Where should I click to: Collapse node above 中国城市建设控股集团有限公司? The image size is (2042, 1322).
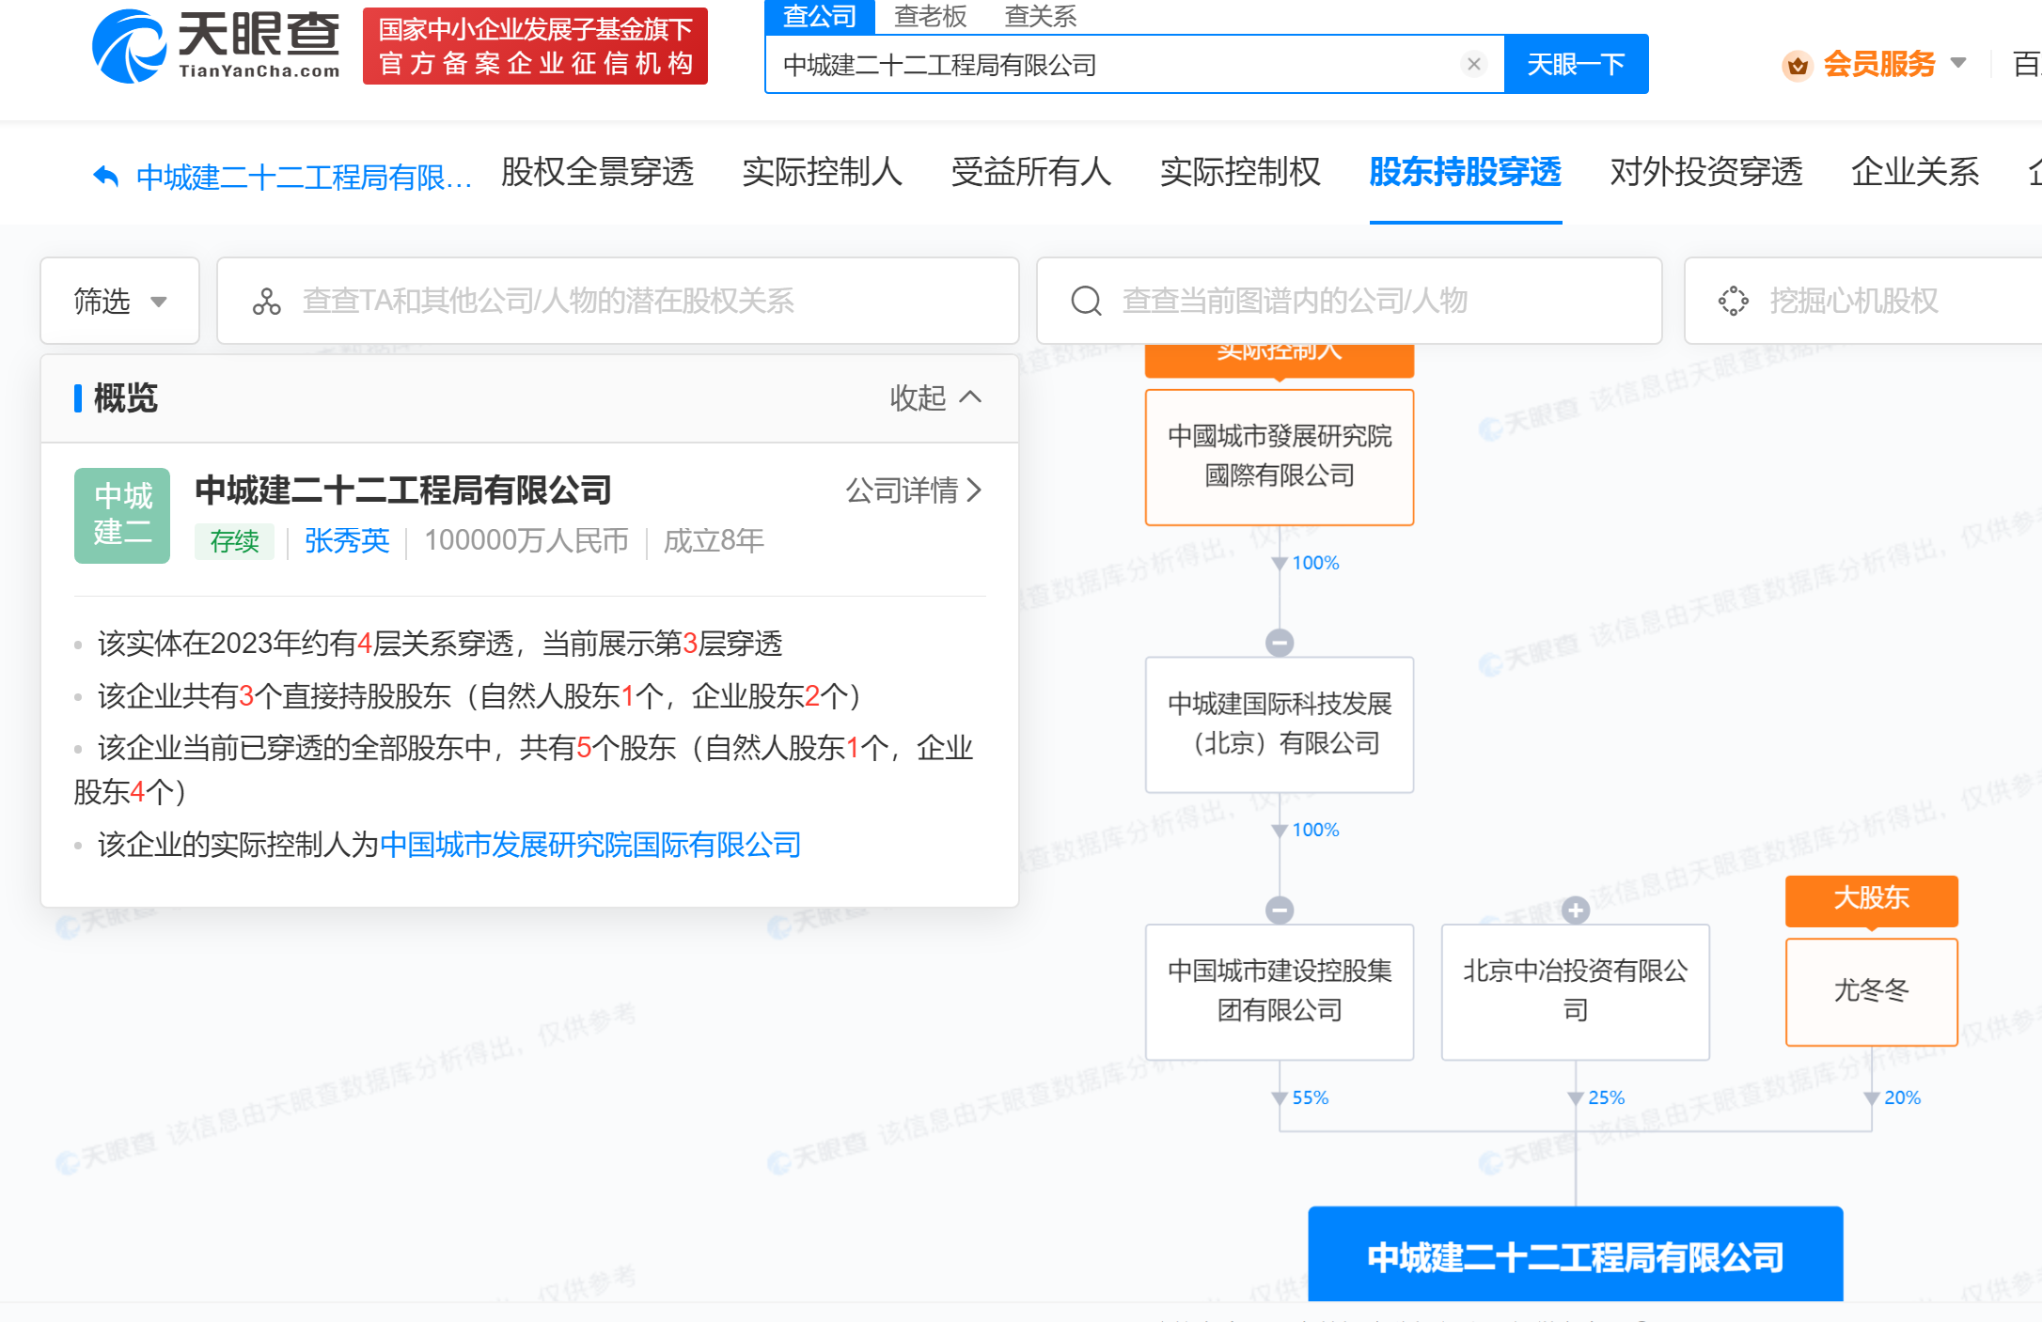[x=1280, y=910]
